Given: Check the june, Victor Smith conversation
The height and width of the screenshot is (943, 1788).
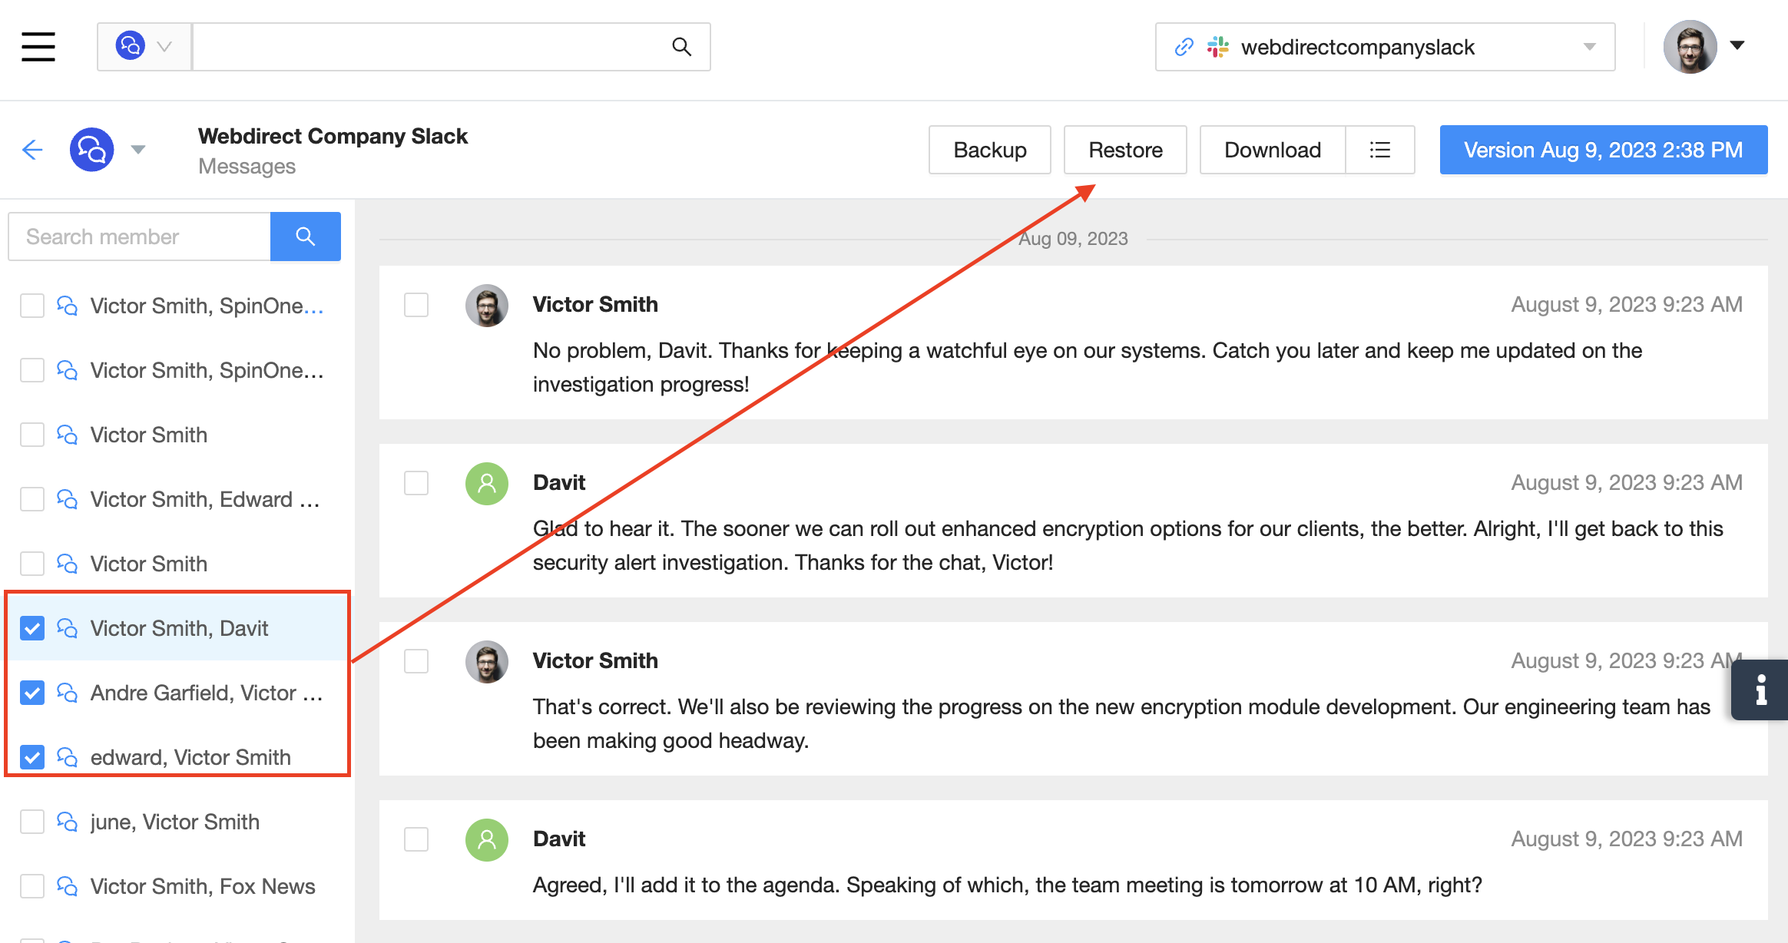Looking at the screenshot, I should [x=32, y=822].
